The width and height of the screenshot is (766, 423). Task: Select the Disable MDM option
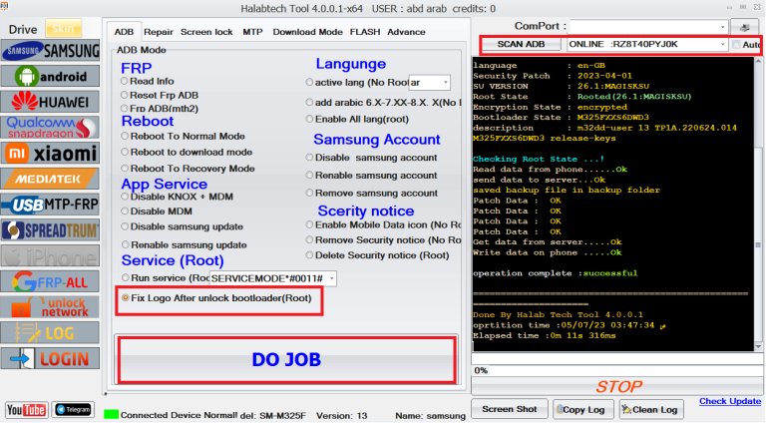coord(157,211)
